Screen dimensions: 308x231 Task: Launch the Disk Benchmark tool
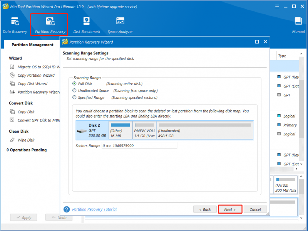point(87,25)
